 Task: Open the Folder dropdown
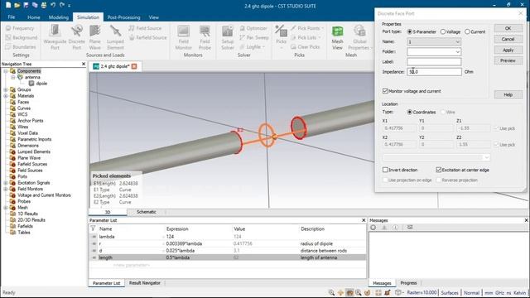tap(457, 51)
